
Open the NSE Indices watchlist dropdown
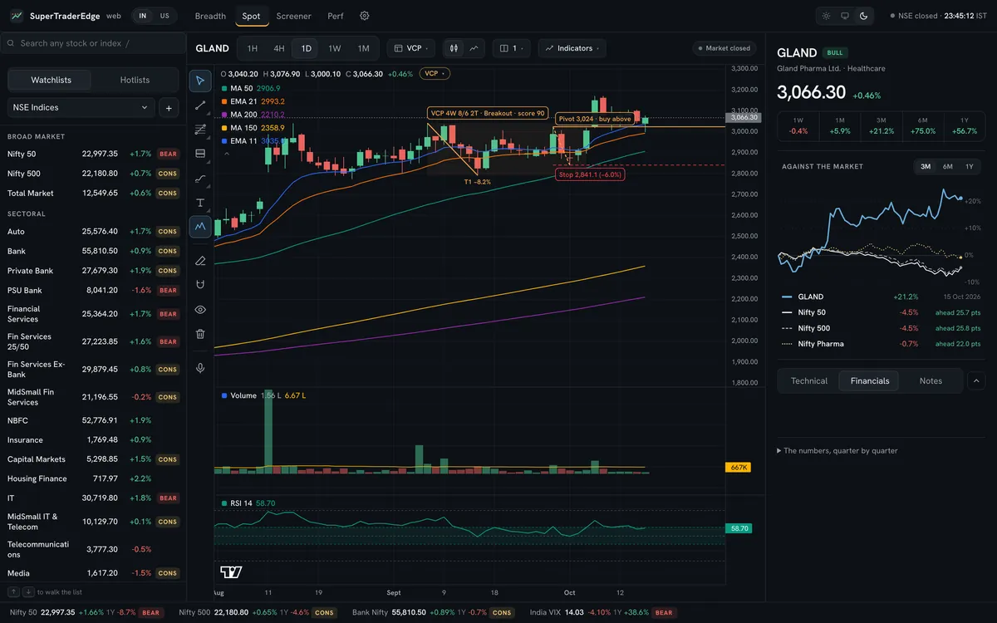(x=81, y=107)
